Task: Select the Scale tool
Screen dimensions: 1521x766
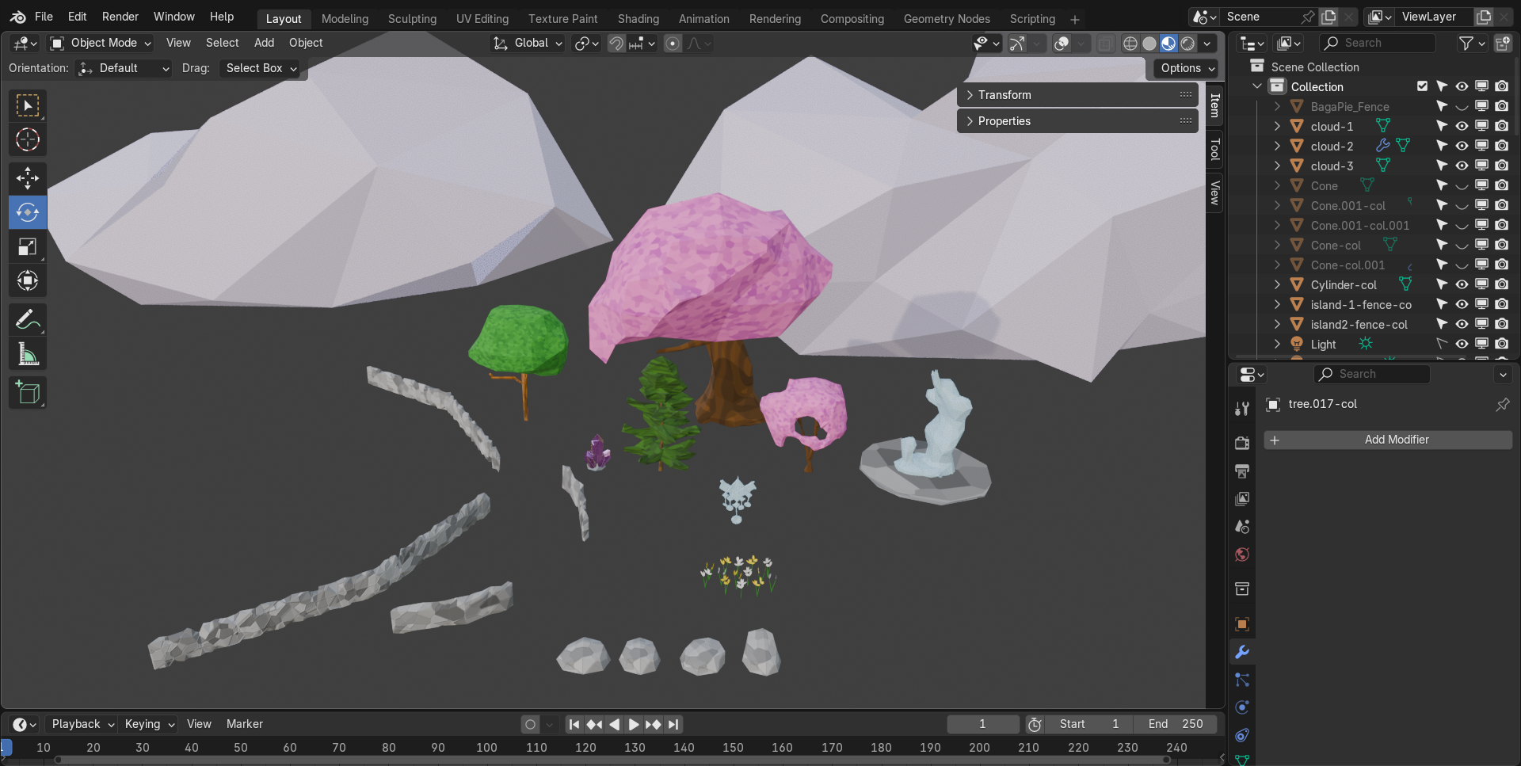Action: tap(28, 247)
